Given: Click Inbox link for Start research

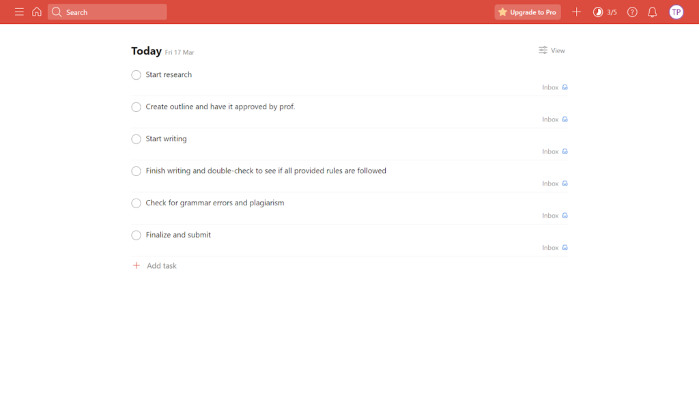Looking at the screenshot, I should point(554,87).
